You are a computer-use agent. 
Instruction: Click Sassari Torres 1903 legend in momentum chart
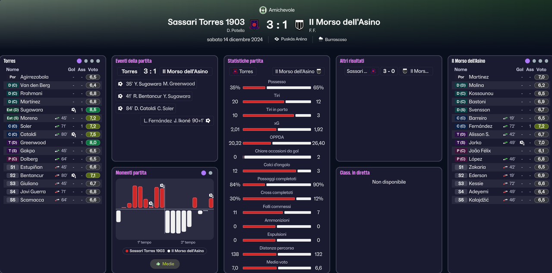tap(145, 251)
